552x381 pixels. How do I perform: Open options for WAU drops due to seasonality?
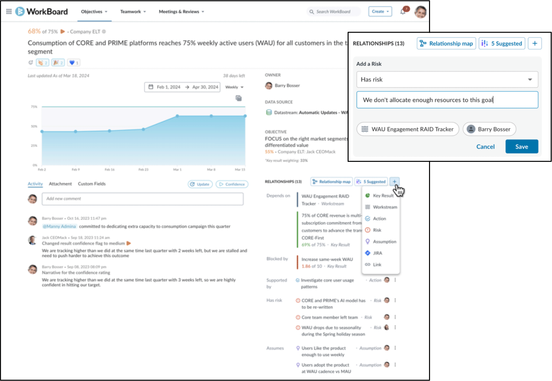point(395,327)
